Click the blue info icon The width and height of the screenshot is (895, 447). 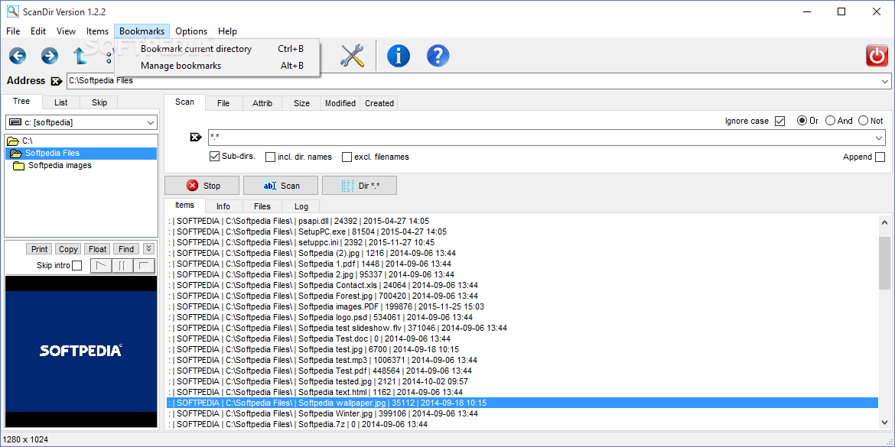[399, 55]
